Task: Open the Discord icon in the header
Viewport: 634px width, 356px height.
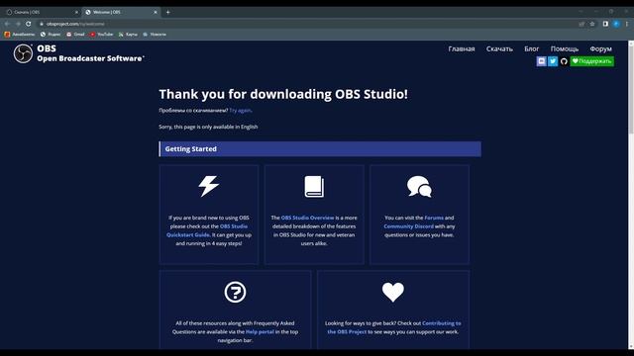Action: pyautogui.click(x=542, y=61)
